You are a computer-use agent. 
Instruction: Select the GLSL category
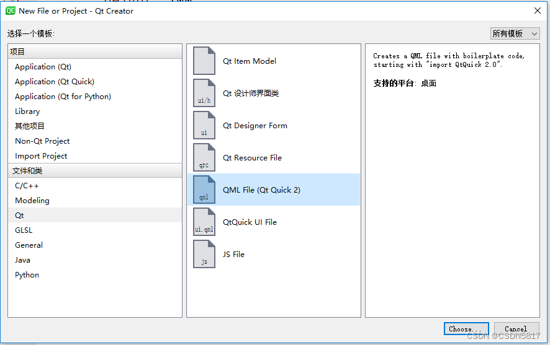(95, 230)
